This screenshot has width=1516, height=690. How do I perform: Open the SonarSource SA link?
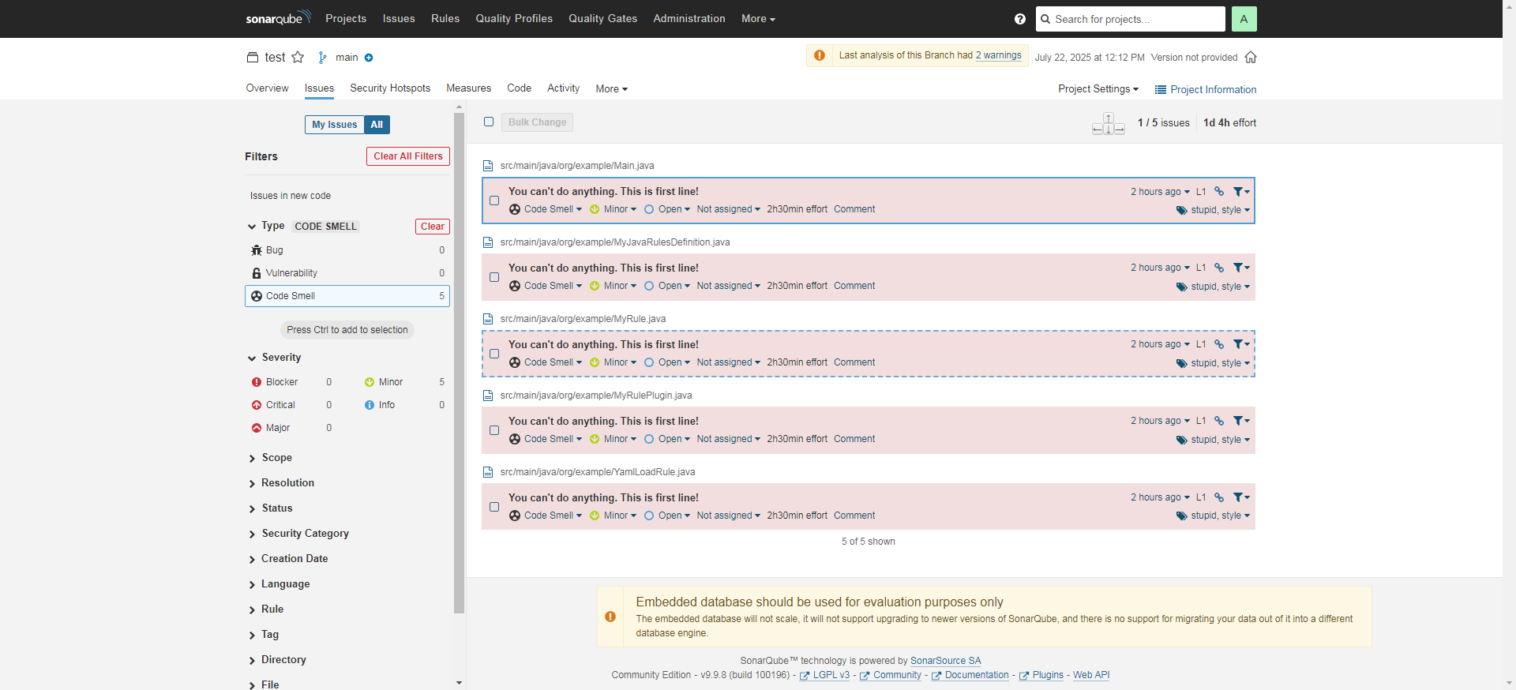pos(946,661)
